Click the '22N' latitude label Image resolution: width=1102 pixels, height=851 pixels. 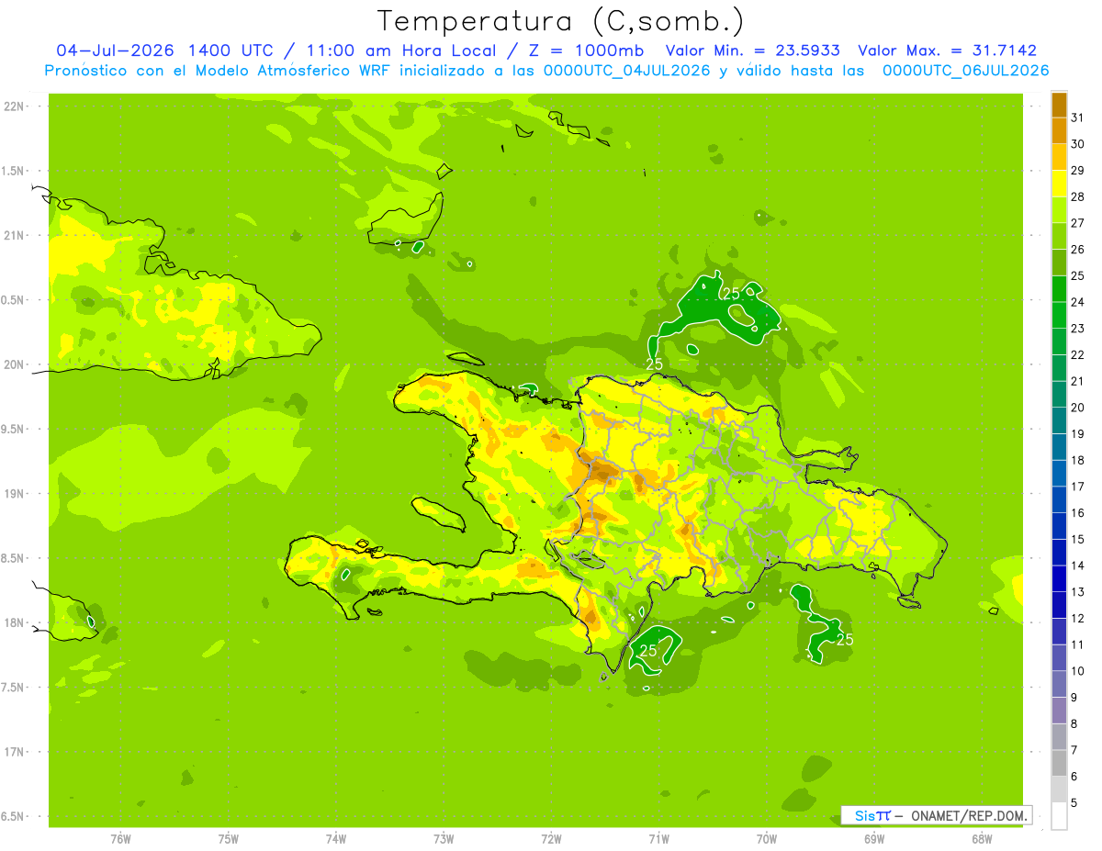16,106
